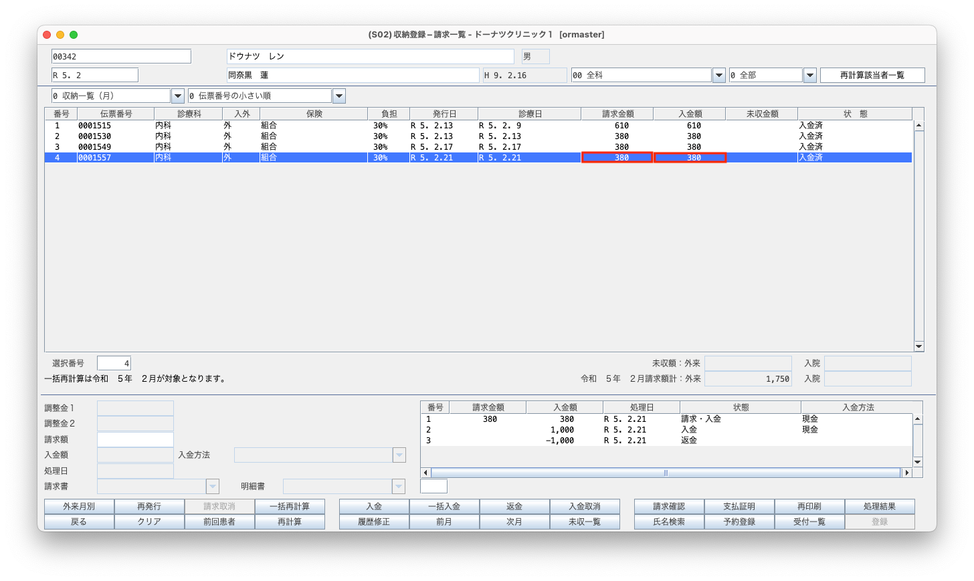The width and height of the screenshot is (974, 581).
Task: Expand the 伝票番号の小さい順 sort dropdown
Action: (x=339, y=96)
